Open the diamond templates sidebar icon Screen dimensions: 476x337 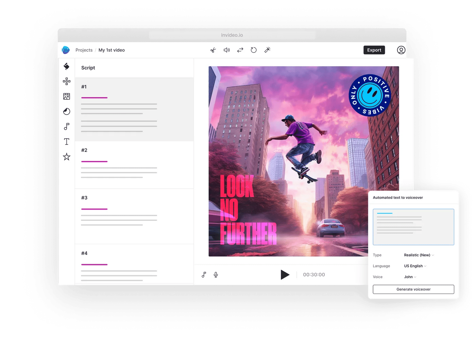[x=67, y=66]
